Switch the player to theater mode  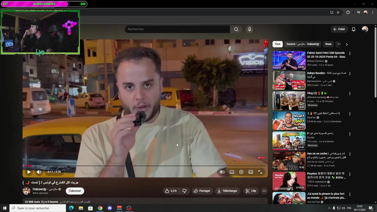coord(251,172)
